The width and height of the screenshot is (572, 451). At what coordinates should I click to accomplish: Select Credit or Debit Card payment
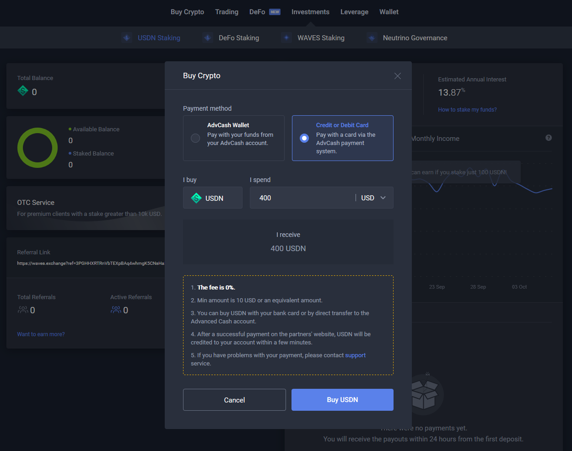click(x=343, y=138)
